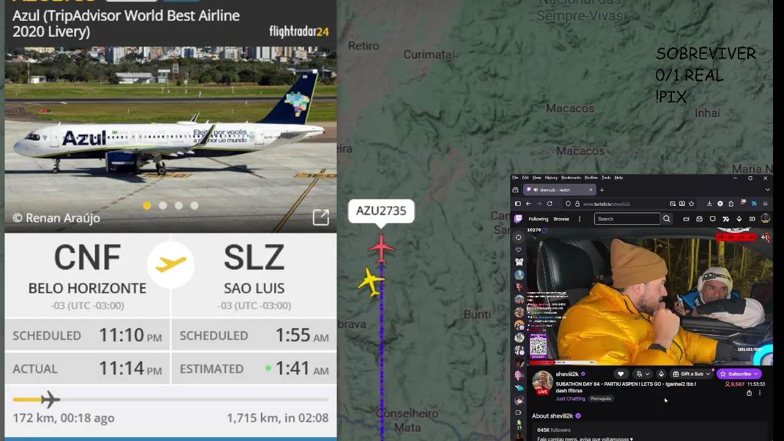Toggle follow with the heart button
The image size is (784, 441).
620,374
